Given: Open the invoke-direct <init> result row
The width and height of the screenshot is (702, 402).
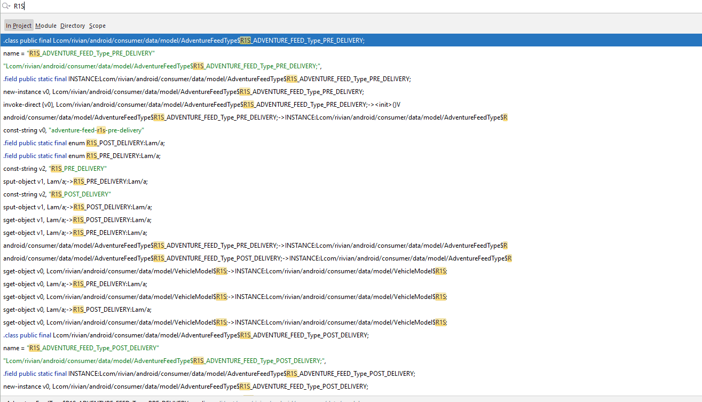Looking at the screenshot, I should click(x=351, y=105).
